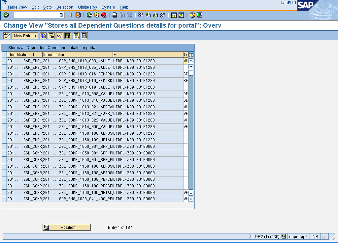Click the New Entries button
The width and height of the screenshot is (338, 243).
(25, 36)
